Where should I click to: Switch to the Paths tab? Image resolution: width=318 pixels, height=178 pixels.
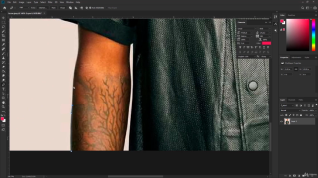click(x=301, y=100)
